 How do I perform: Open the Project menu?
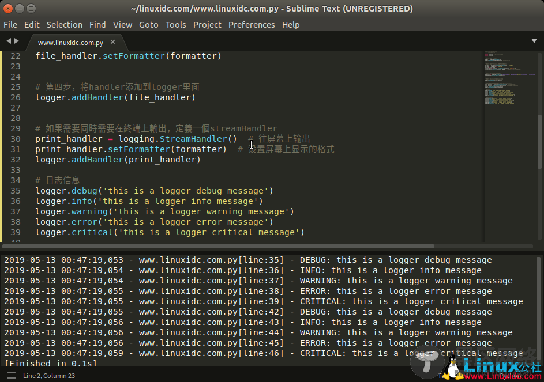click(x=207, y=25)
